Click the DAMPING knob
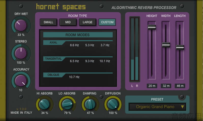Viewport: 203px width, 121px height. click(90, 104)
